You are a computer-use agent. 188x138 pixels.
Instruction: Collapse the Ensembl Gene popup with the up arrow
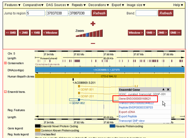click(163, 89)
